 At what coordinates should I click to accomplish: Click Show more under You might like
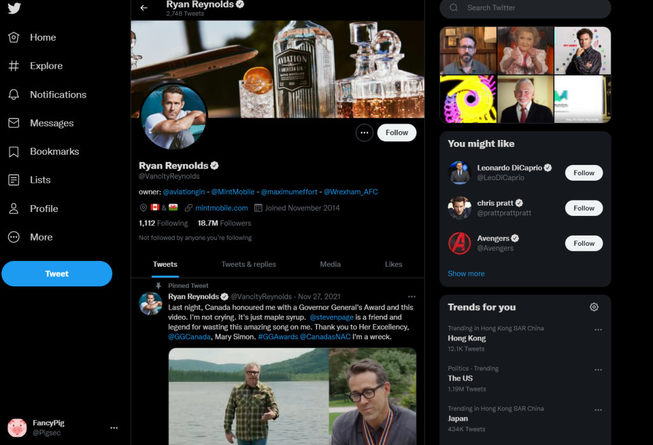pos(466,274)
